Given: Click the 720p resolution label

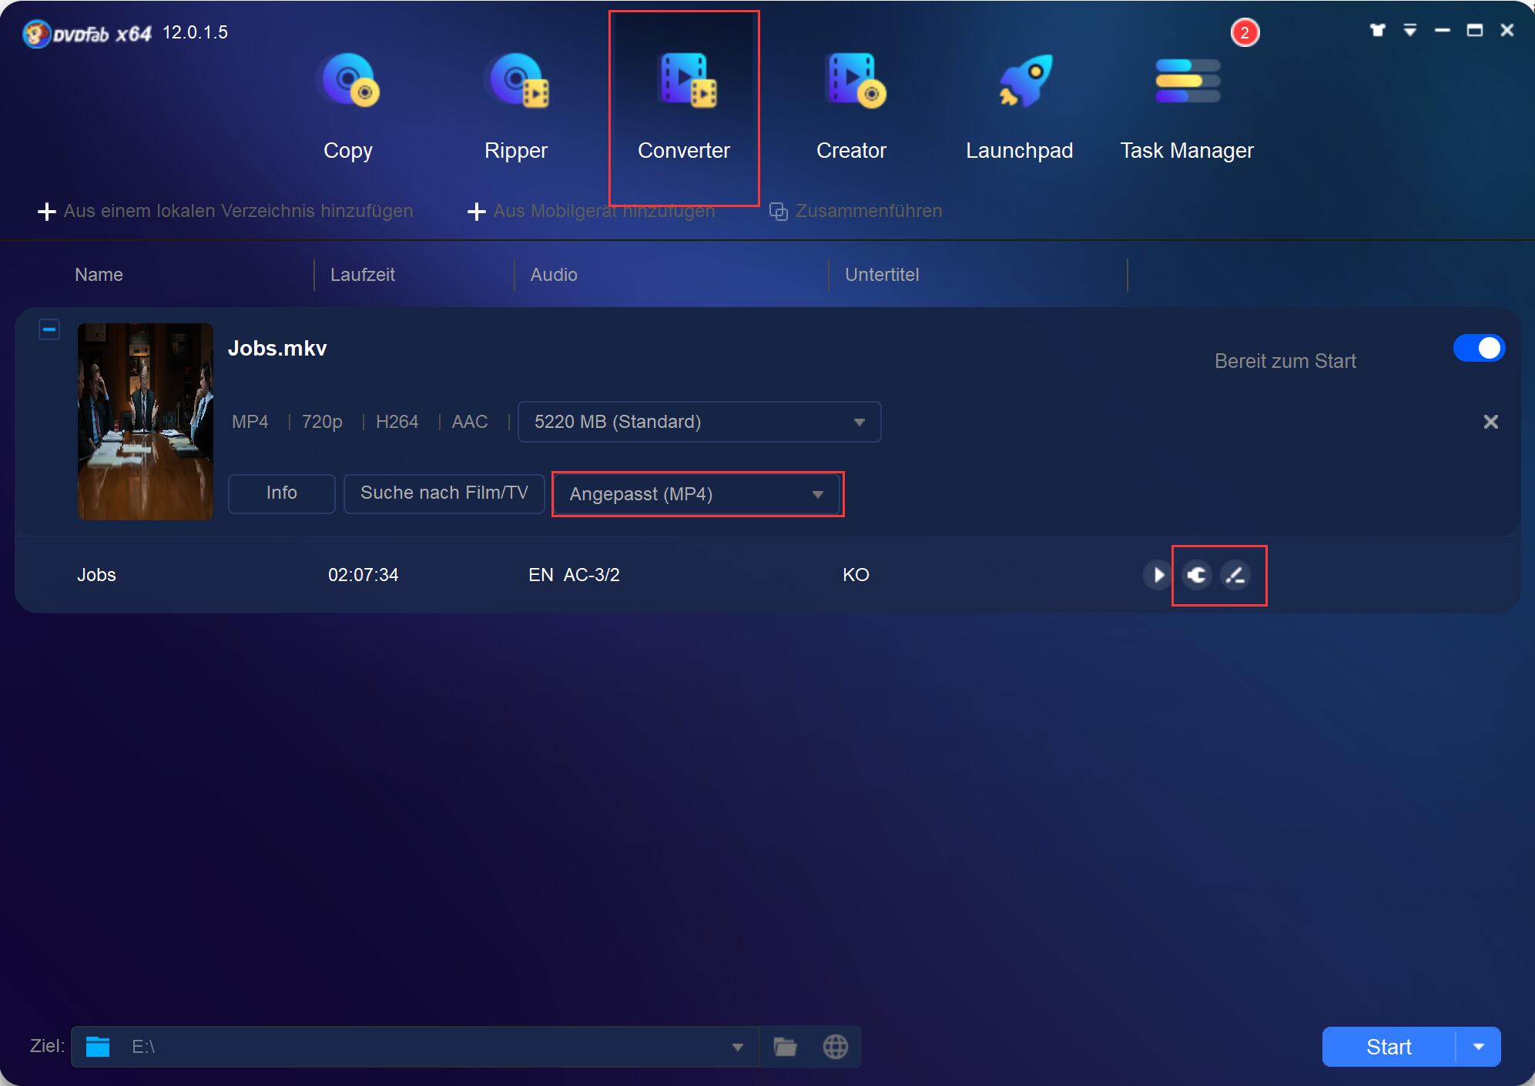Looking at the screenshot, I should pos(322,422).
